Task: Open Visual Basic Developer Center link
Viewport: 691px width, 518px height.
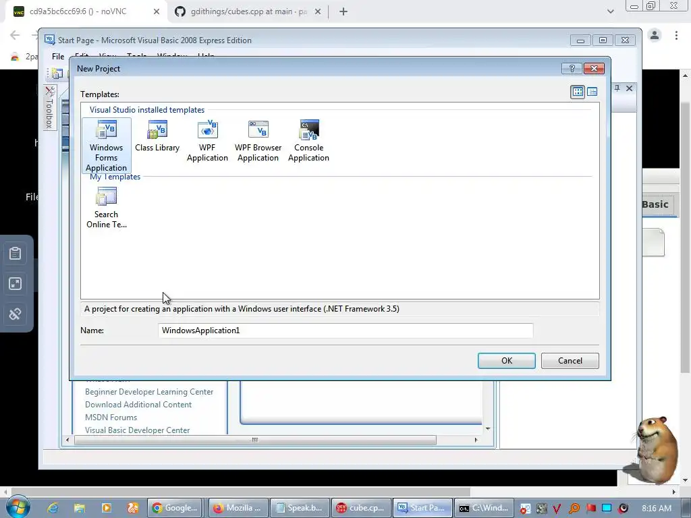Action: 137,430
